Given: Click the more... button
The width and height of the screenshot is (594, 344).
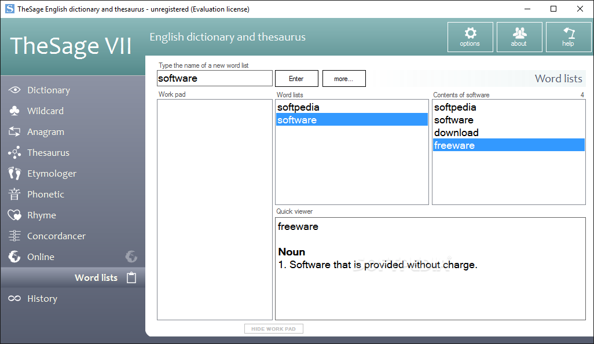Looking at the screenshot, I should tap(344, 78).
